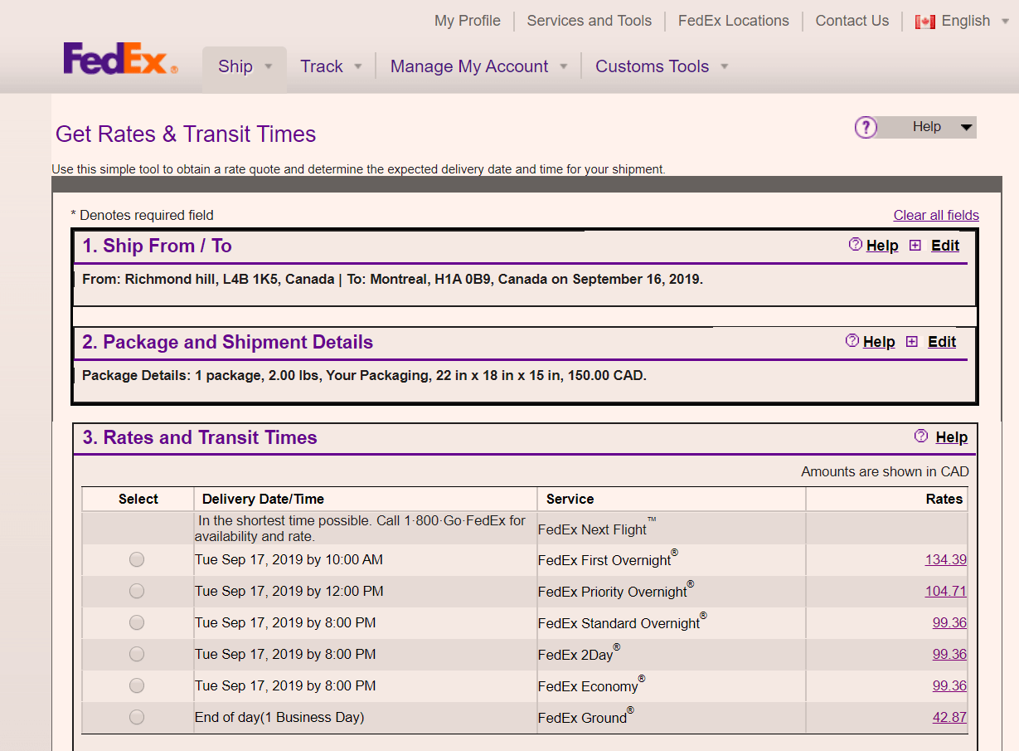Click the English language label
Viewport: 1019px width, 751px height.
point(966,21)
